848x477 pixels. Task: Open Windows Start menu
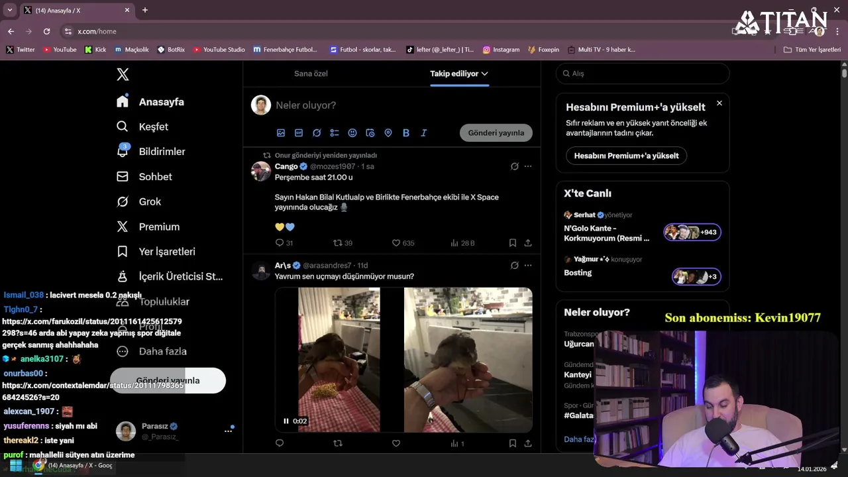pyautogui.click(x=15, y=466)
